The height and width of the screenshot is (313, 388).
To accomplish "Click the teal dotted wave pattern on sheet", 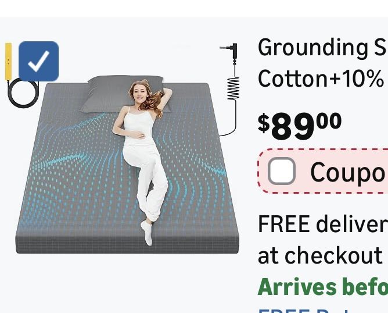I will tap(74, 173).
